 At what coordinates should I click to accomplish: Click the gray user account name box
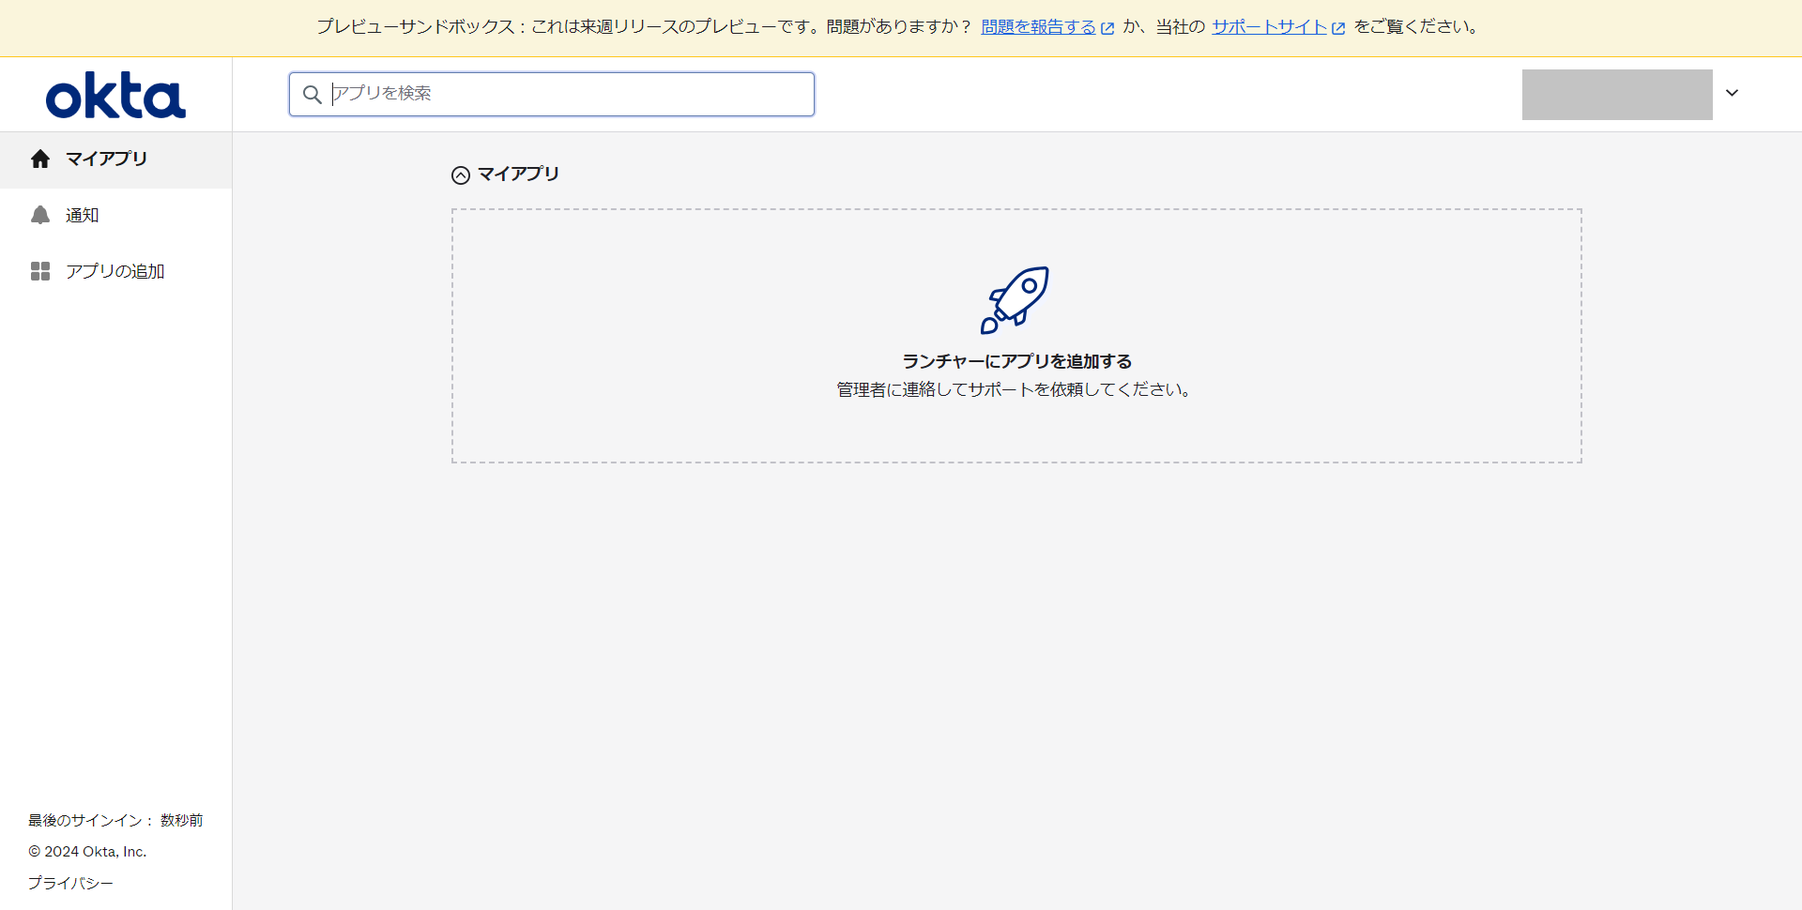tap(1616, 95)
